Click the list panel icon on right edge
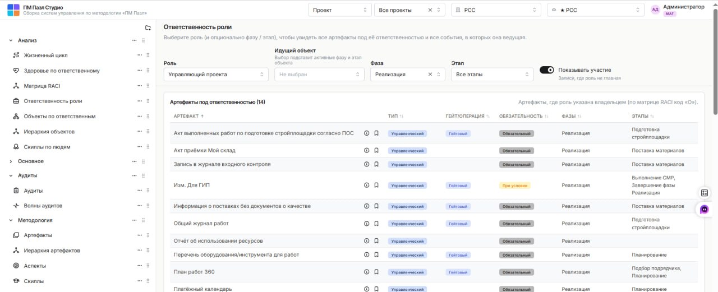 [x=705, y=193]
